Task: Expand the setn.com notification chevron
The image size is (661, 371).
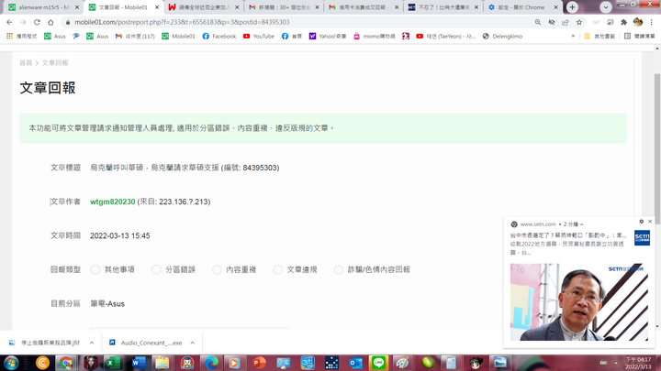Action: (x=582, y=224)
